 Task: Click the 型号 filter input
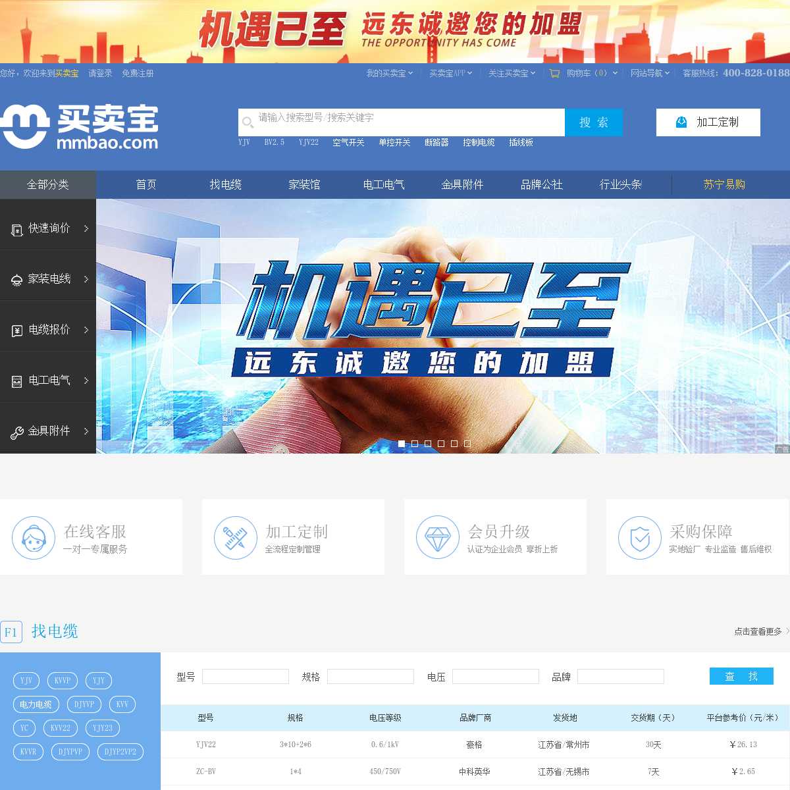point(246,676)
